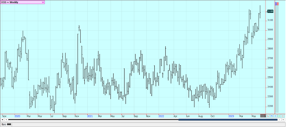
Task: Click the 2021 label on the time axis
Action: (x=90, y=116)
